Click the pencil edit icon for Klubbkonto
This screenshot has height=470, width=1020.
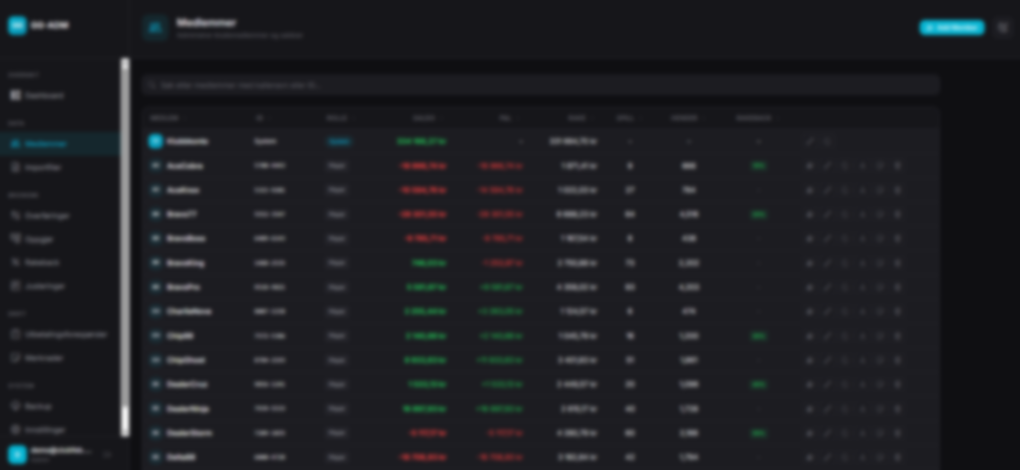pos(809,141)
